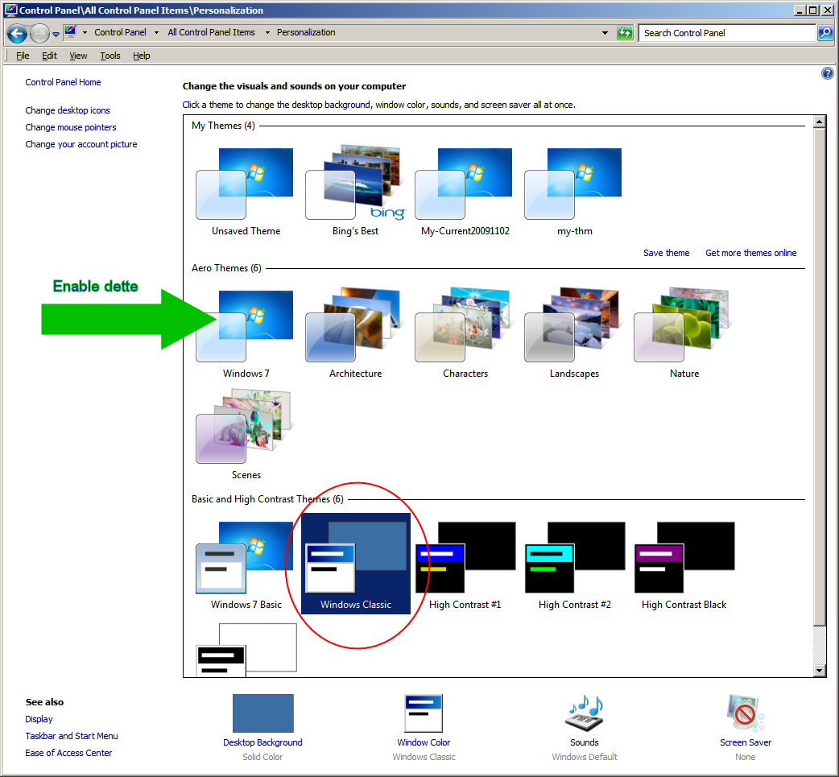The width and height of the screenshot is (839, 777).
Task: Click theme list scroll up arrow
Action: 819,122
